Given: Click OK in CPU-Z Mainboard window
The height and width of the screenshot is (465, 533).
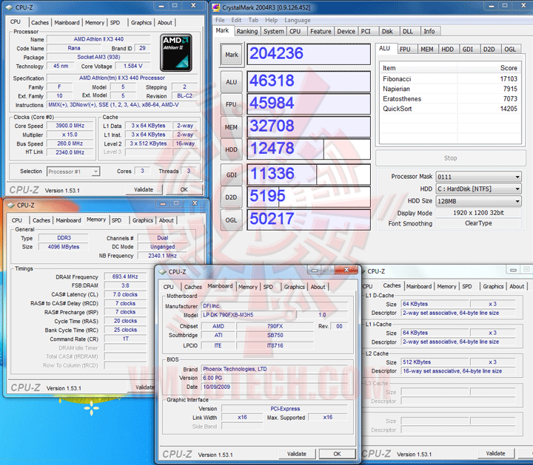Looking at the screenshot, I should (337, 454).
